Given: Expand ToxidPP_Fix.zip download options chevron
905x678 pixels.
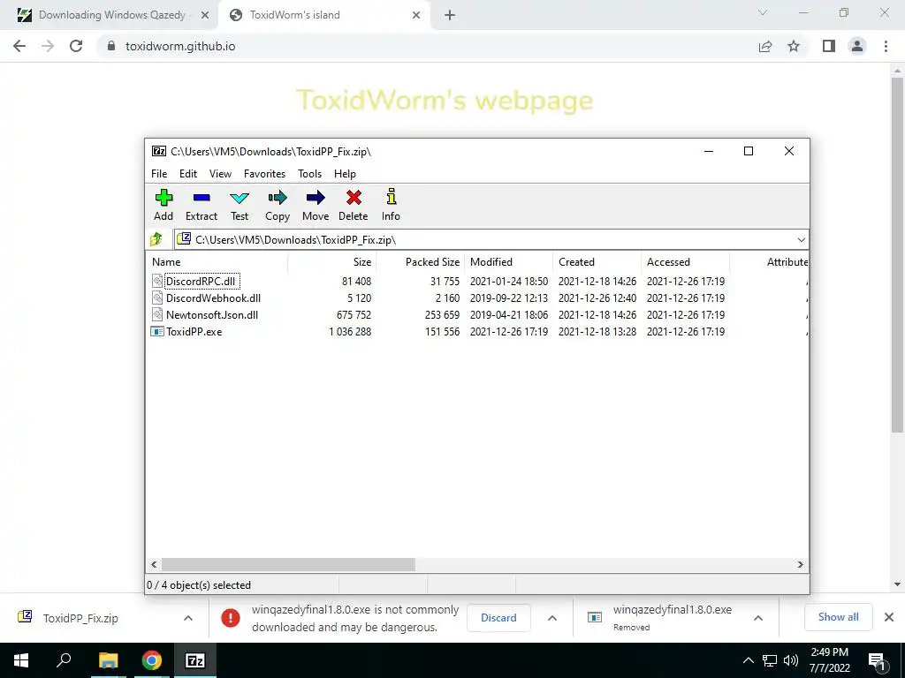Looking at the screenshot, I should pos(188,618).
